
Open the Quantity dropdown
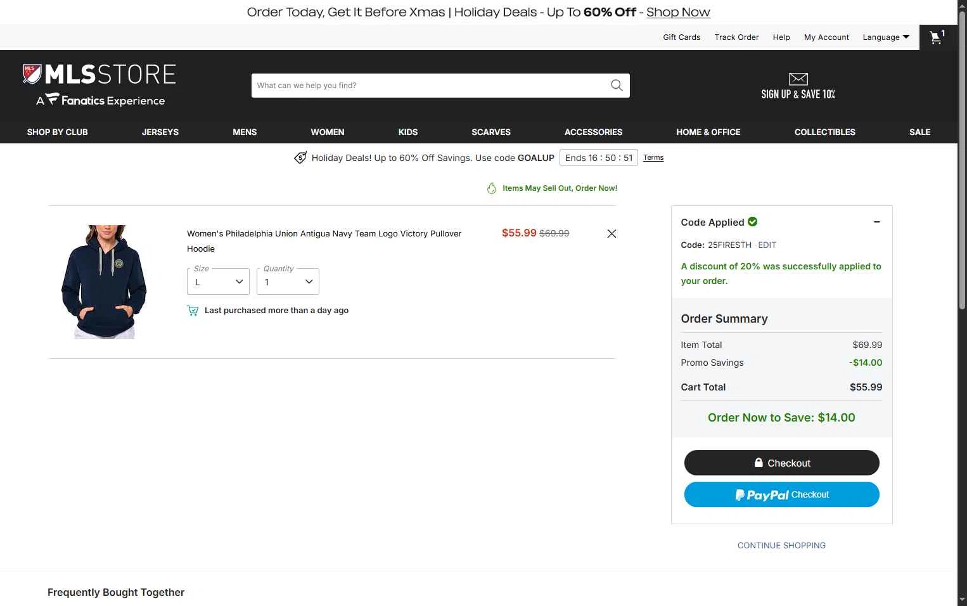288,281
